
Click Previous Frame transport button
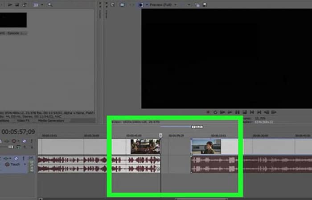[267, 112]
